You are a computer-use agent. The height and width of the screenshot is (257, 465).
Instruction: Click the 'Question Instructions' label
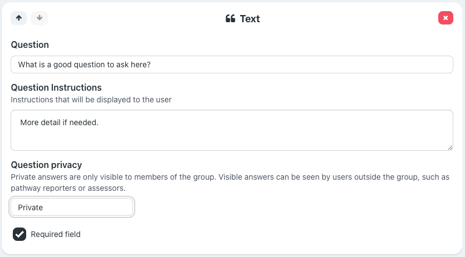coord(56,87)
